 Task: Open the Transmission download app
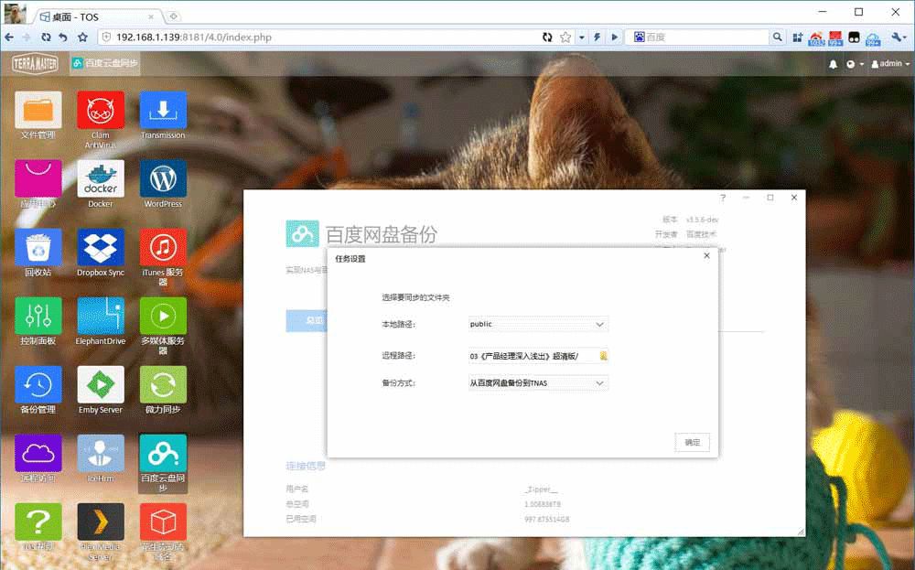tap(163, 111)
